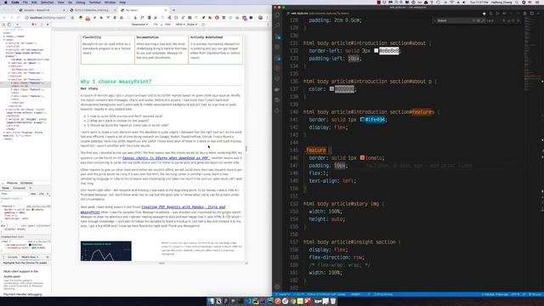Switch to the Console drawer tab
This screenshot has width=544, height=306.
click(x=13, y=257)
